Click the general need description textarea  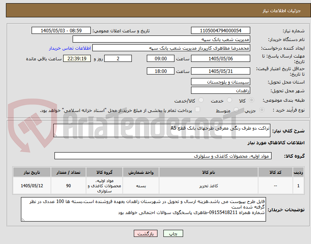tap(162, 130)
